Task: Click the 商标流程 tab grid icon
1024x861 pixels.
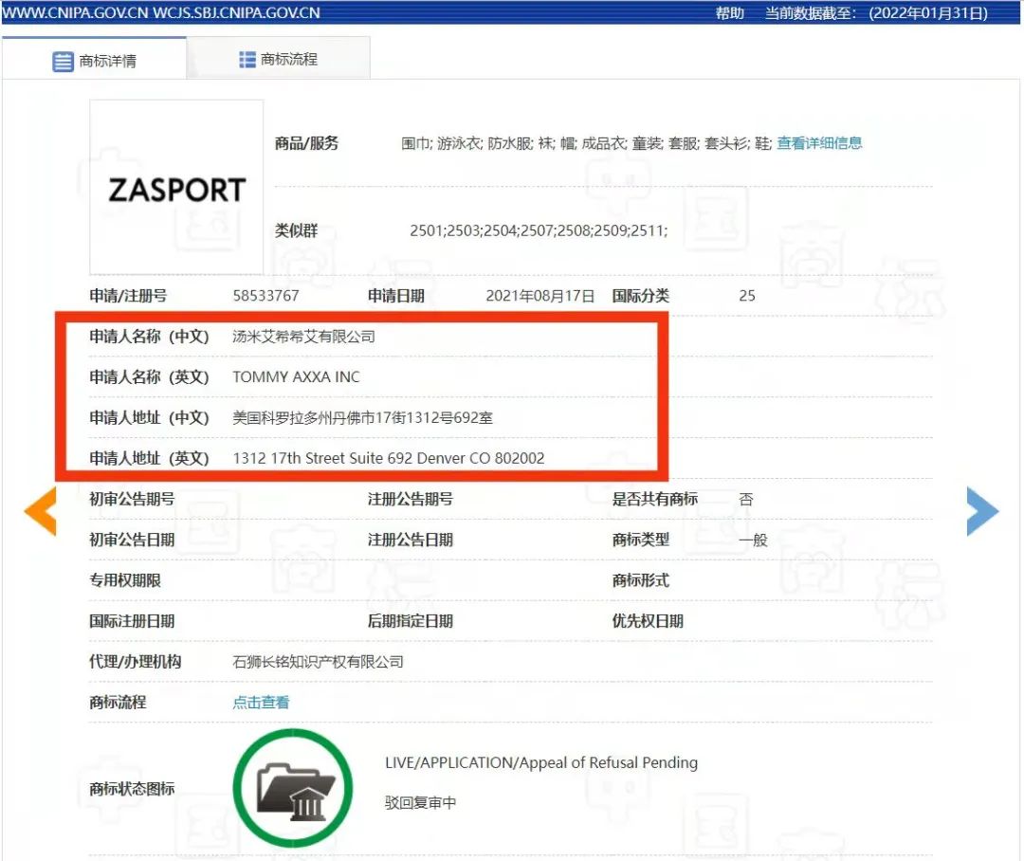Action: click(245, 58)
